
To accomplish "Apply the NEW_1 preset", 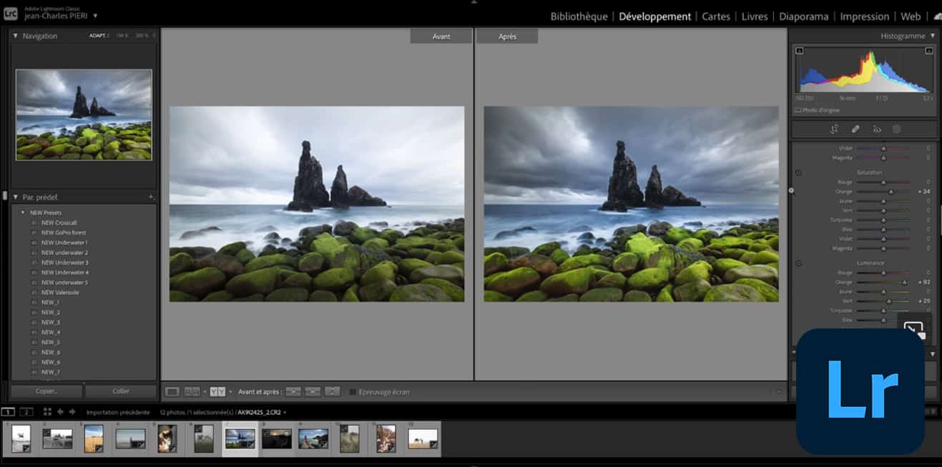I will pos(50,303).
